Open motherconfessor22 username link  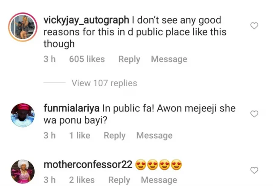point(87,165)
